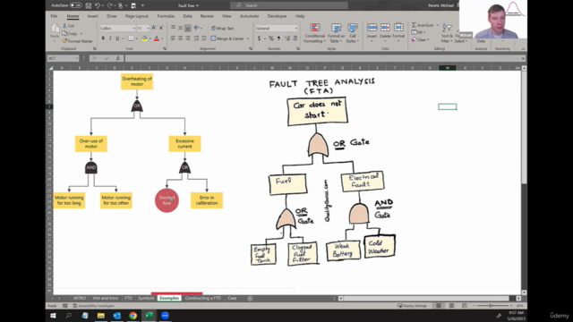This screenshot has height=322, width=573.
Task: Toggle the Bottom Align button
Action: 187,28
